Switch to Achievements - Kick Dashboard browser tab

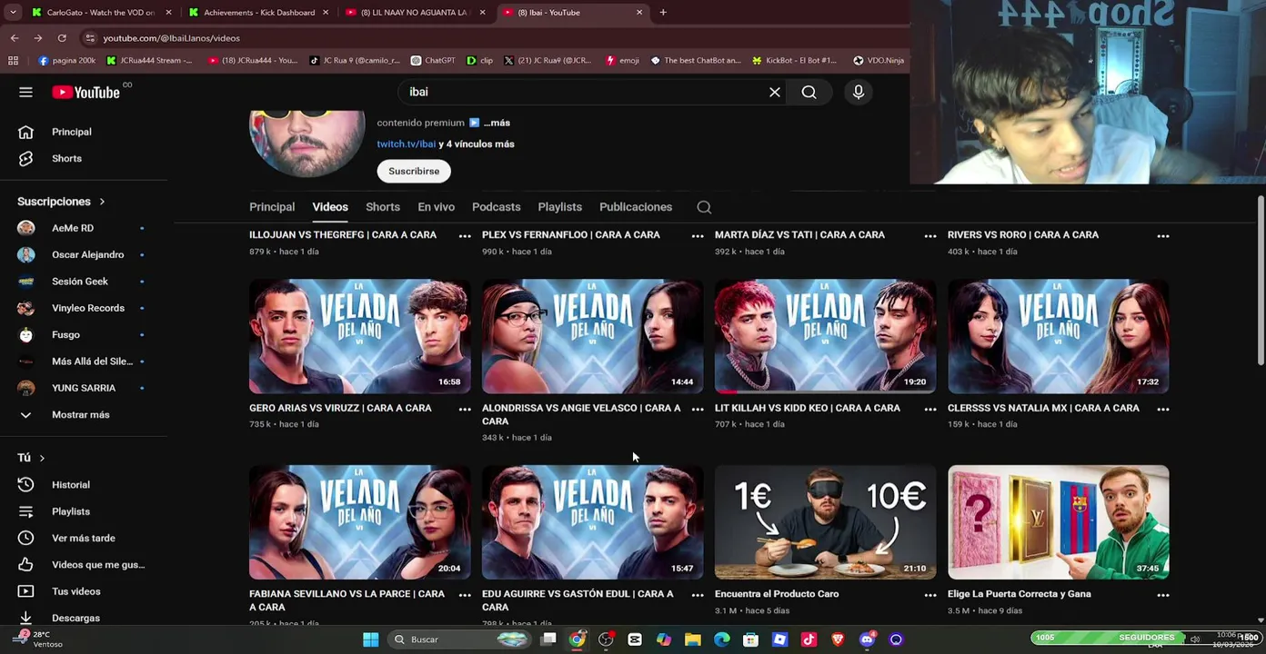click(259, 13)
